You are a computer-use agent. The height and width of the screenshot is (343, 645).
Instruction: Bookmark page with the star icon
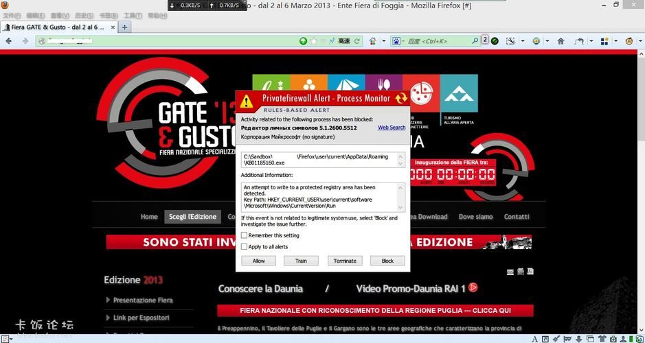coord(314,41)
